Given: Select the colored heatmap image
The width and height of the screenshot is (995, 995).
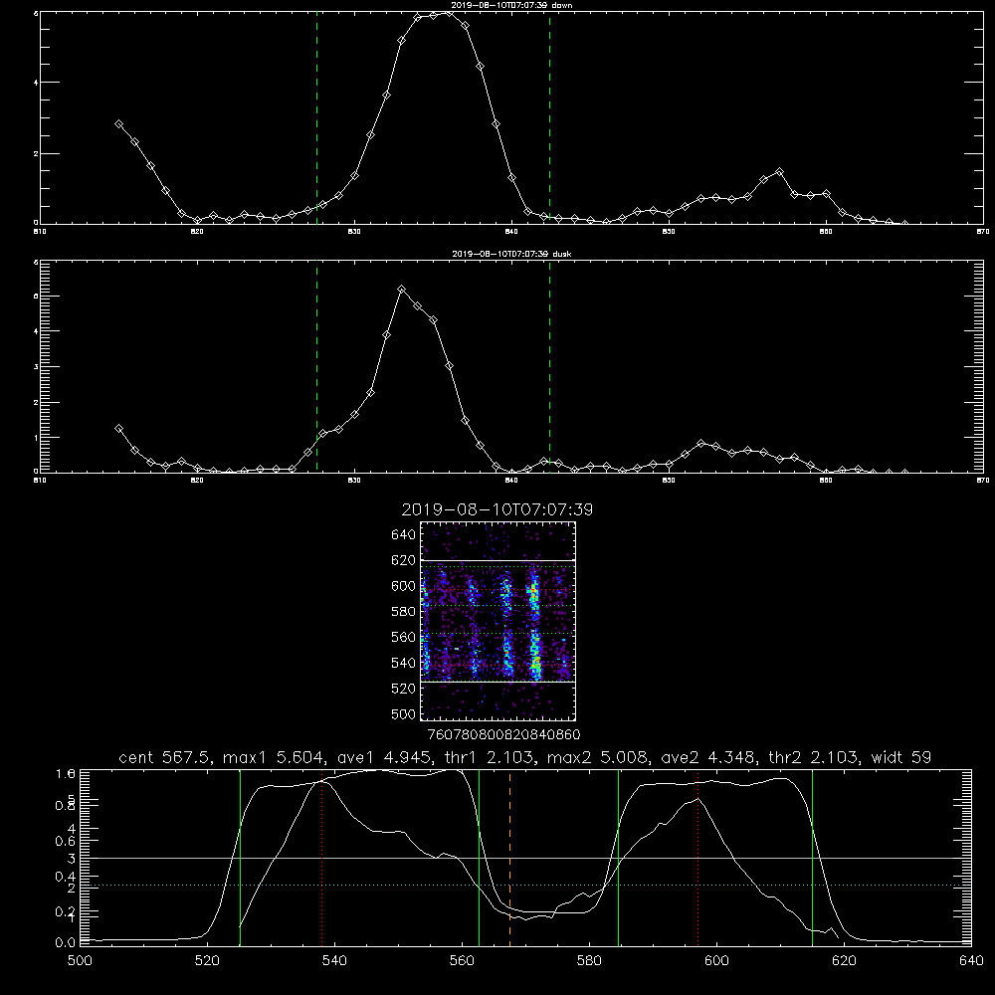Looking at the screenshot, I should (x=497, y=621).
